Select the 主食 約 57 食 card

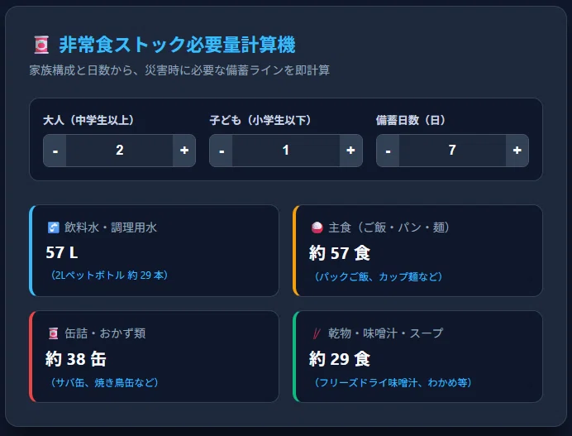417,251
